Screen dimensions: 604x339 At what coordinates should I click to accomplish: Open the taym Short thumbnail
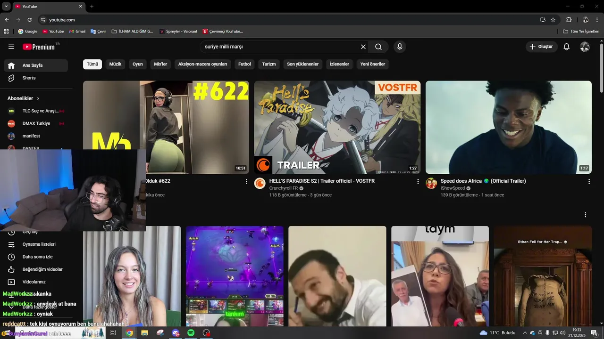440,276
